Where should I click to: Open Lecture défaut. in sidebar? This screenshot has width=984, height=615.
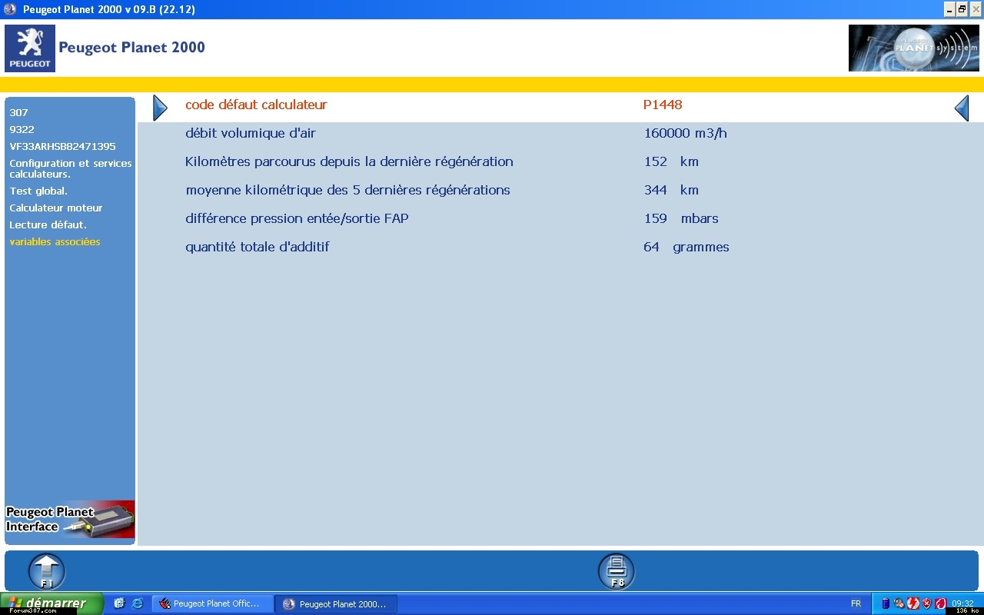tap(48, 224)
